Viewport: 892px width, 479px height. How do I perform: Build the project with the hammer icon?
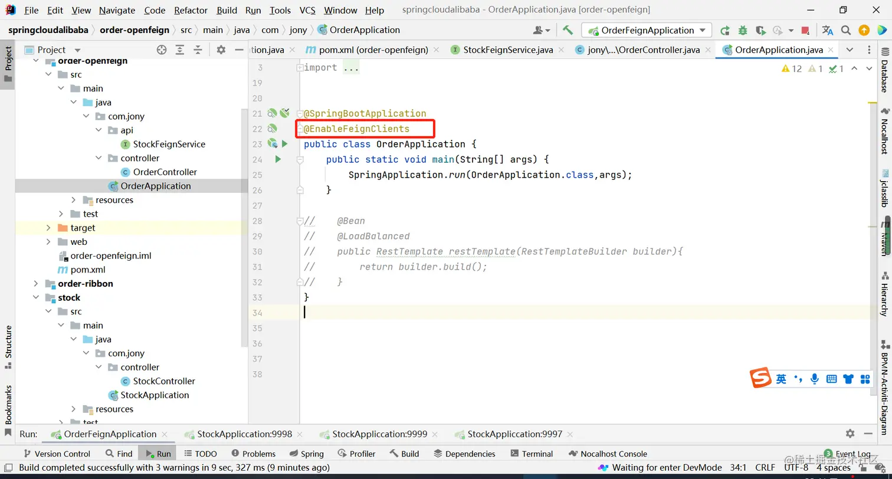[x=568, y=30]
